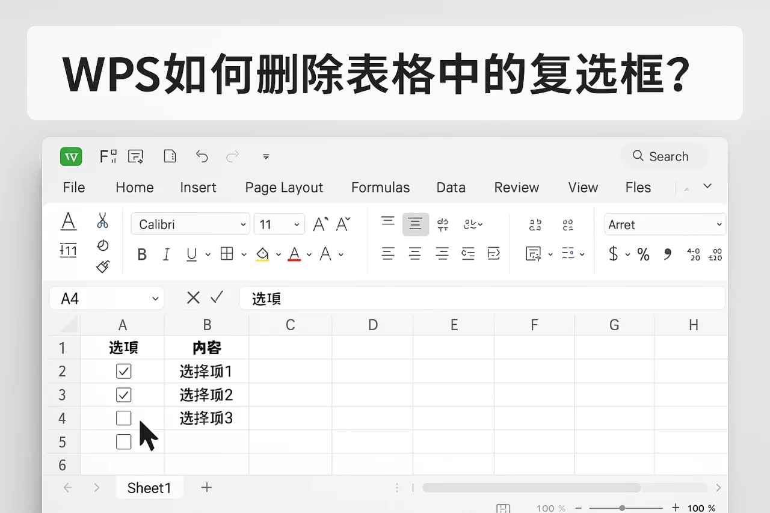Select the Cut (scissors) tool
The width and height of the screenshot is (770, 513).
tap(102, 221)
